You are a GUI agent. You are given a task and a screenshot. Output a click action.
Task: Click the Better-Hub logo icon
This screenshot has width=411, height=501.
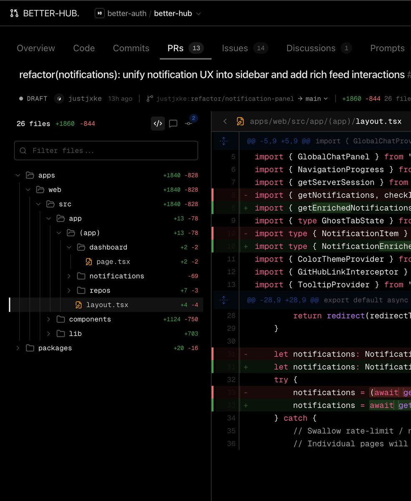[14, 13]
